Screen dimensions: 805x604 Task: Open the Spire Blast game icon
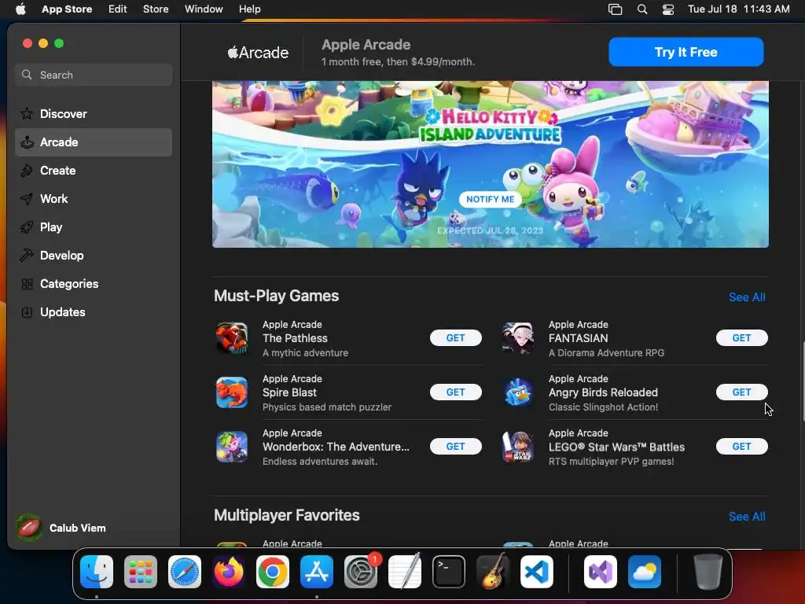pos(232,392)
